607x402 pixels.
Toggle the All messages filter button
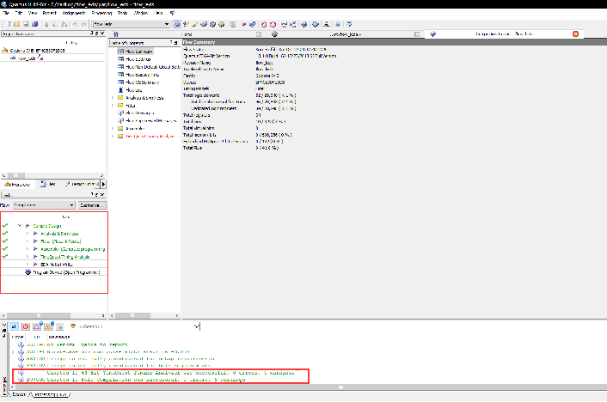tap(14, 327)
